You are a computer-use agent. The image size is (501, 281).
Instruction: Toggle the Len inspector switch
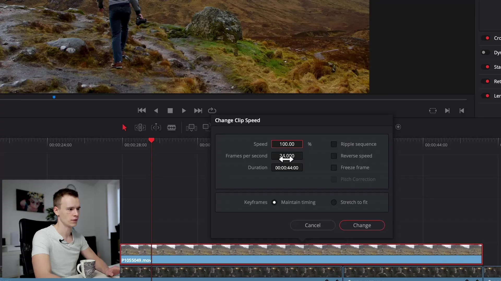click(486, 96)
